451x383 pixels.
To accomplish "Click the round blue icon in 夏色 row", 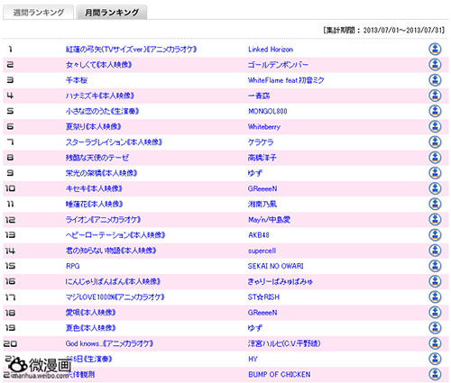I will coord(435,328).
